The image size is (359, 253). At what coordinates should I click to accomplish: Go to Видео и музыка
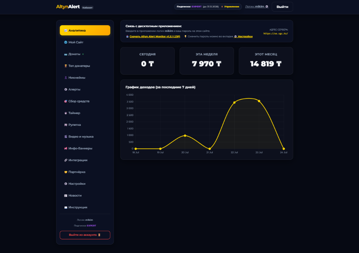tap(85, 137)
